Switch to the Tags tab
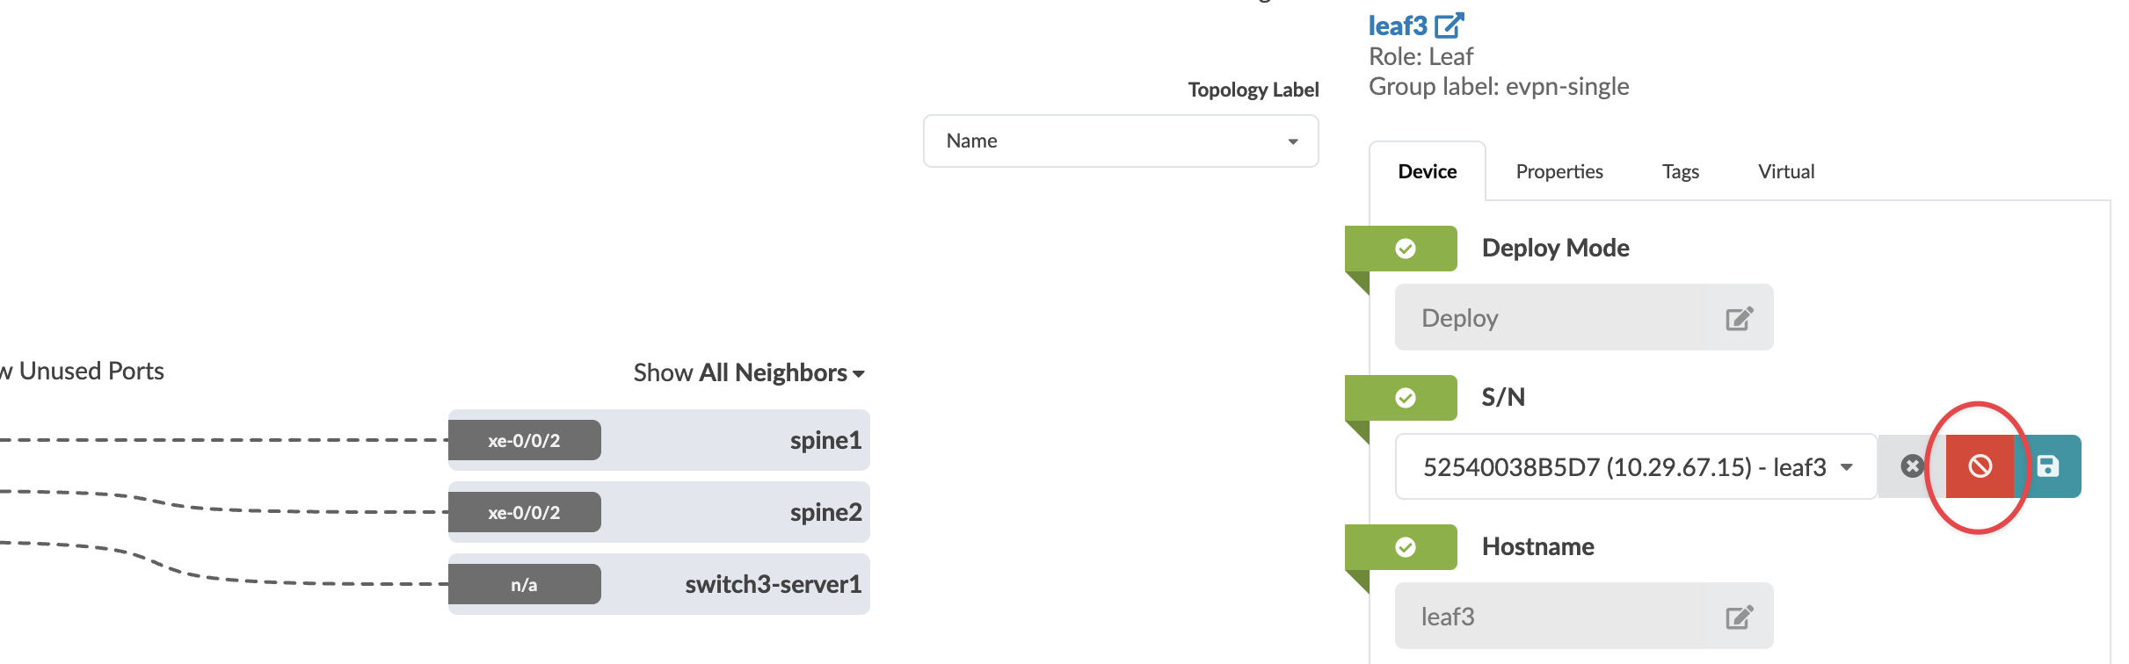The width and height of the screenshot is (2129, 664). click(x=1680, y=171)
